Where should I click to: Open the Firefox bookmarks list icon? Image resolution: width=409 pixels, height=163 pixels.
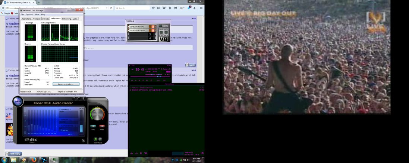(x=158, y=8)
